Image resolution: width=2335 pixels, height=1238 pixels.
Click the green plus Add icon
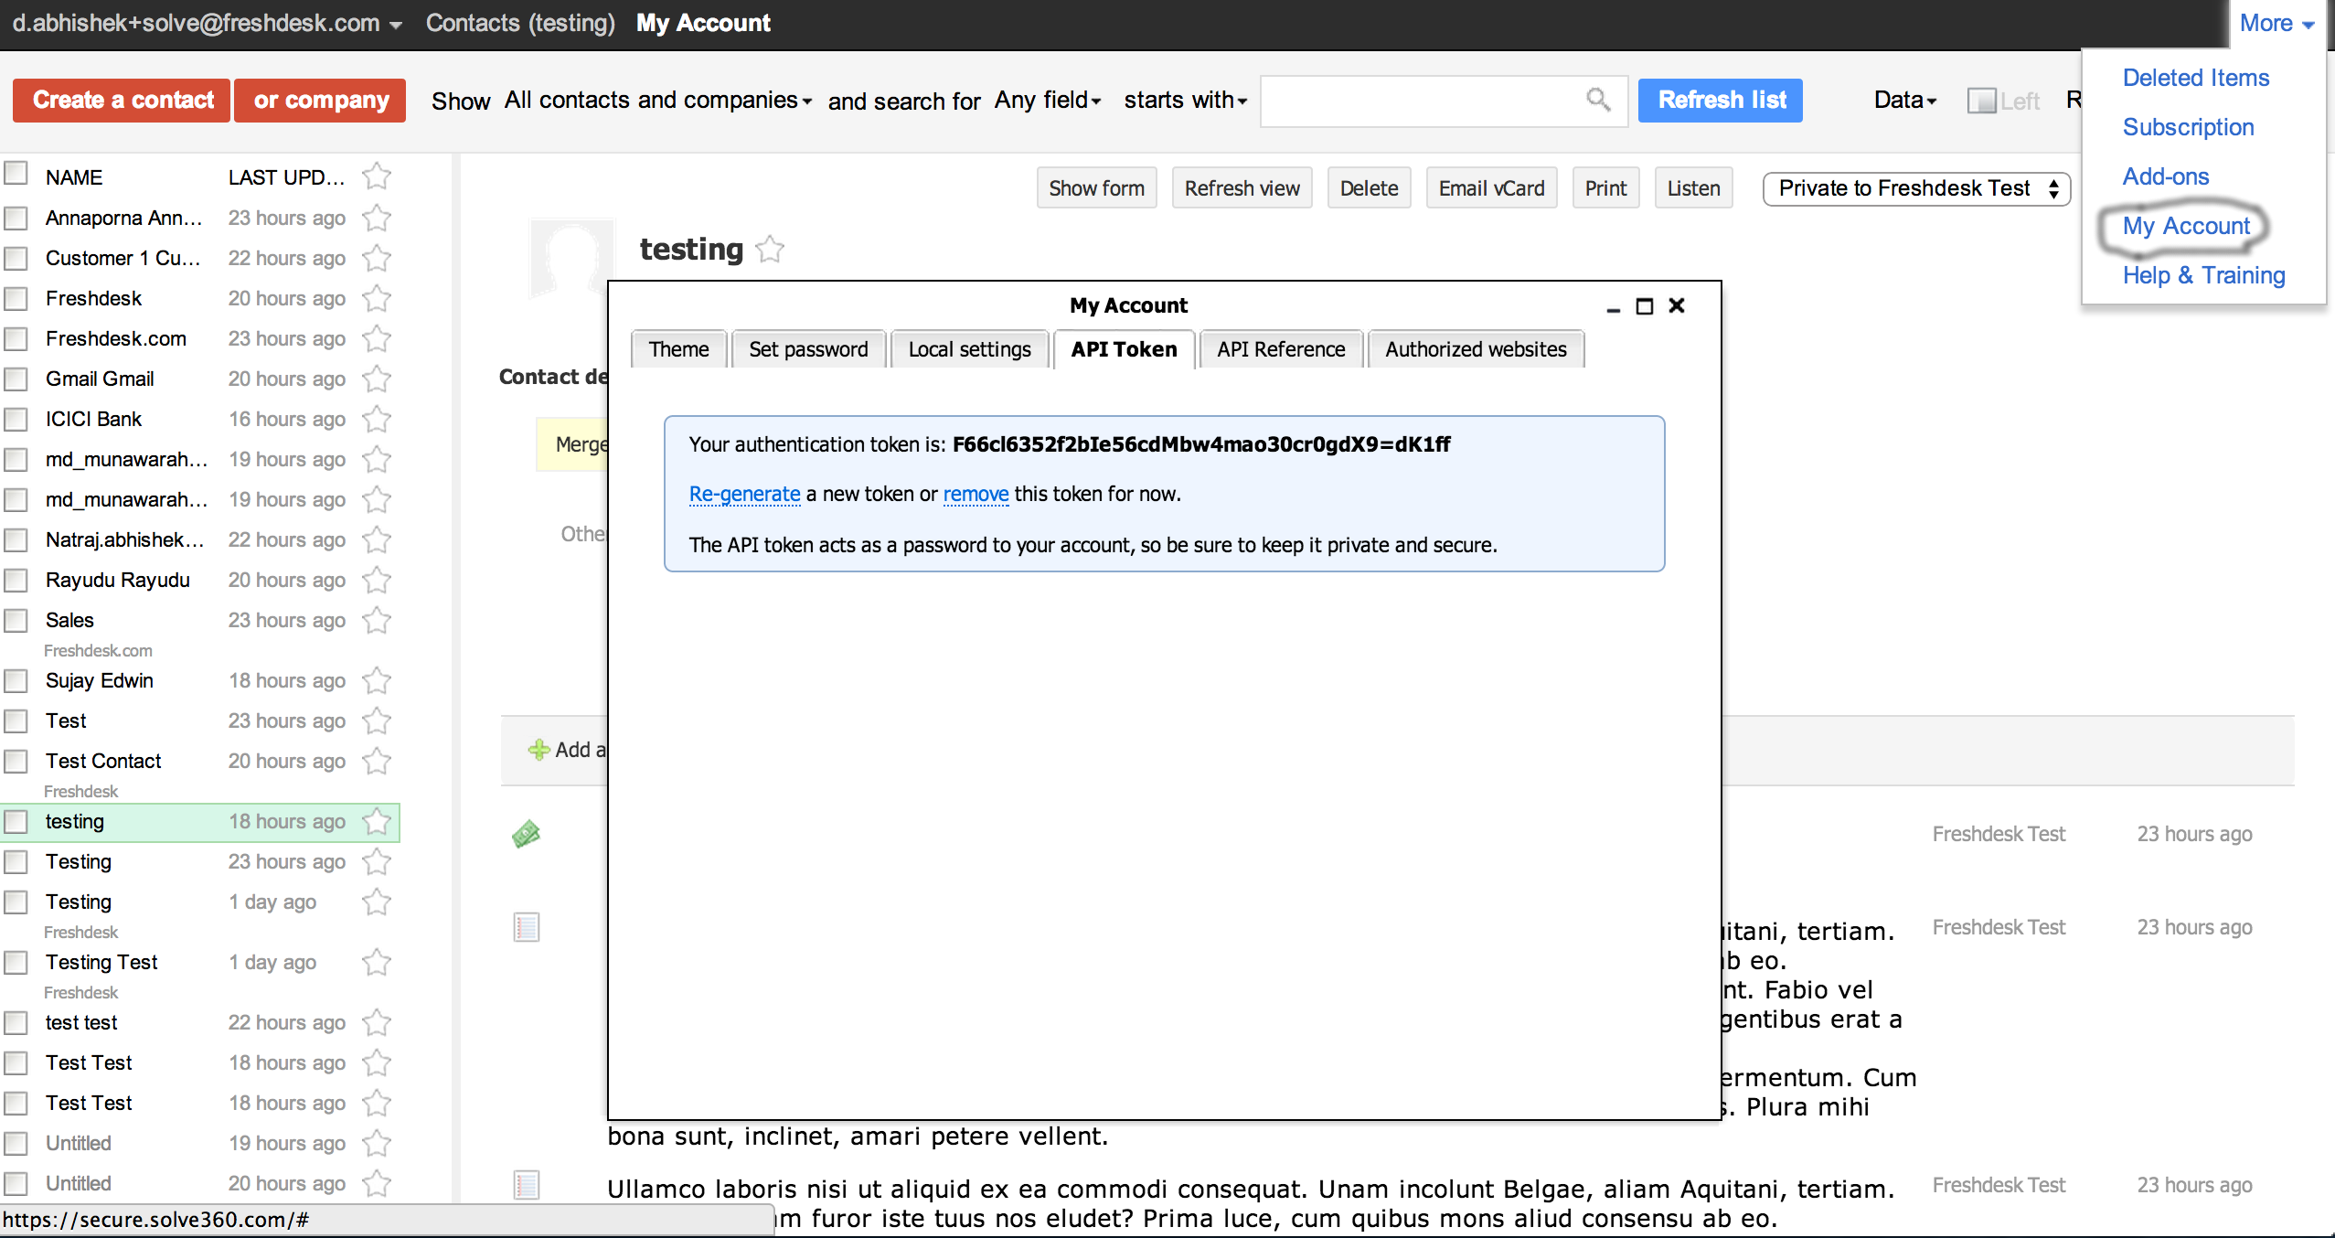click(538, 750)
